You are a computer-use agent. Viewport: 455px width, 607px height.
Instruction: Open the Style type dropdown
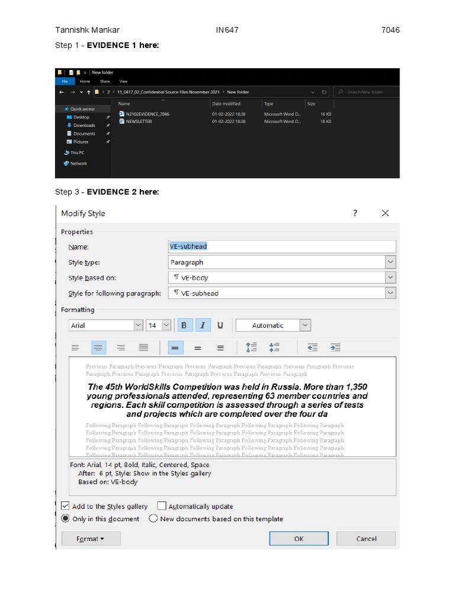click(x=390, y=262)
